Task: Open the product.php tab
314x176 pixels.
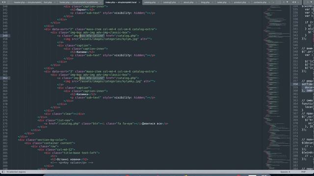Action: coord(240,2)
